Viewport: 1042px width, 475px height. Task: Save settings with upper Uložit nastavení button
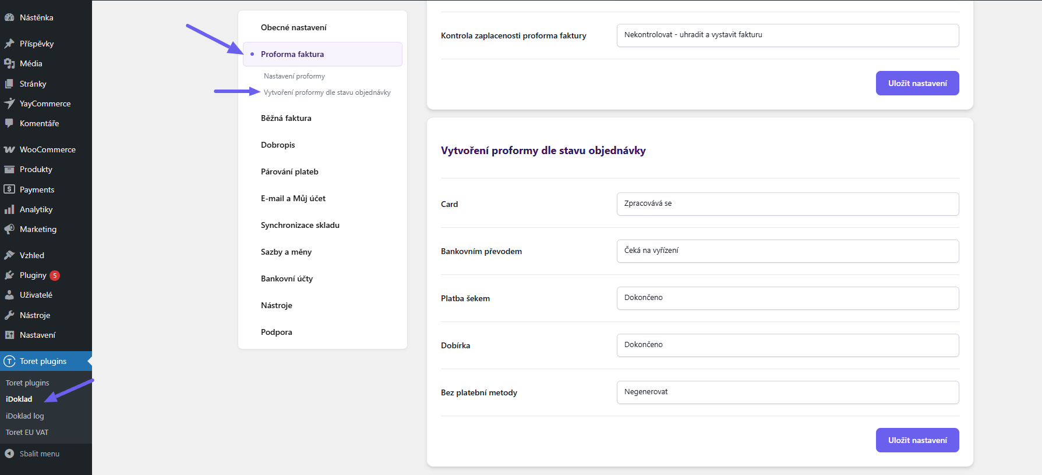pyautogui.click(x=917, y=83)
